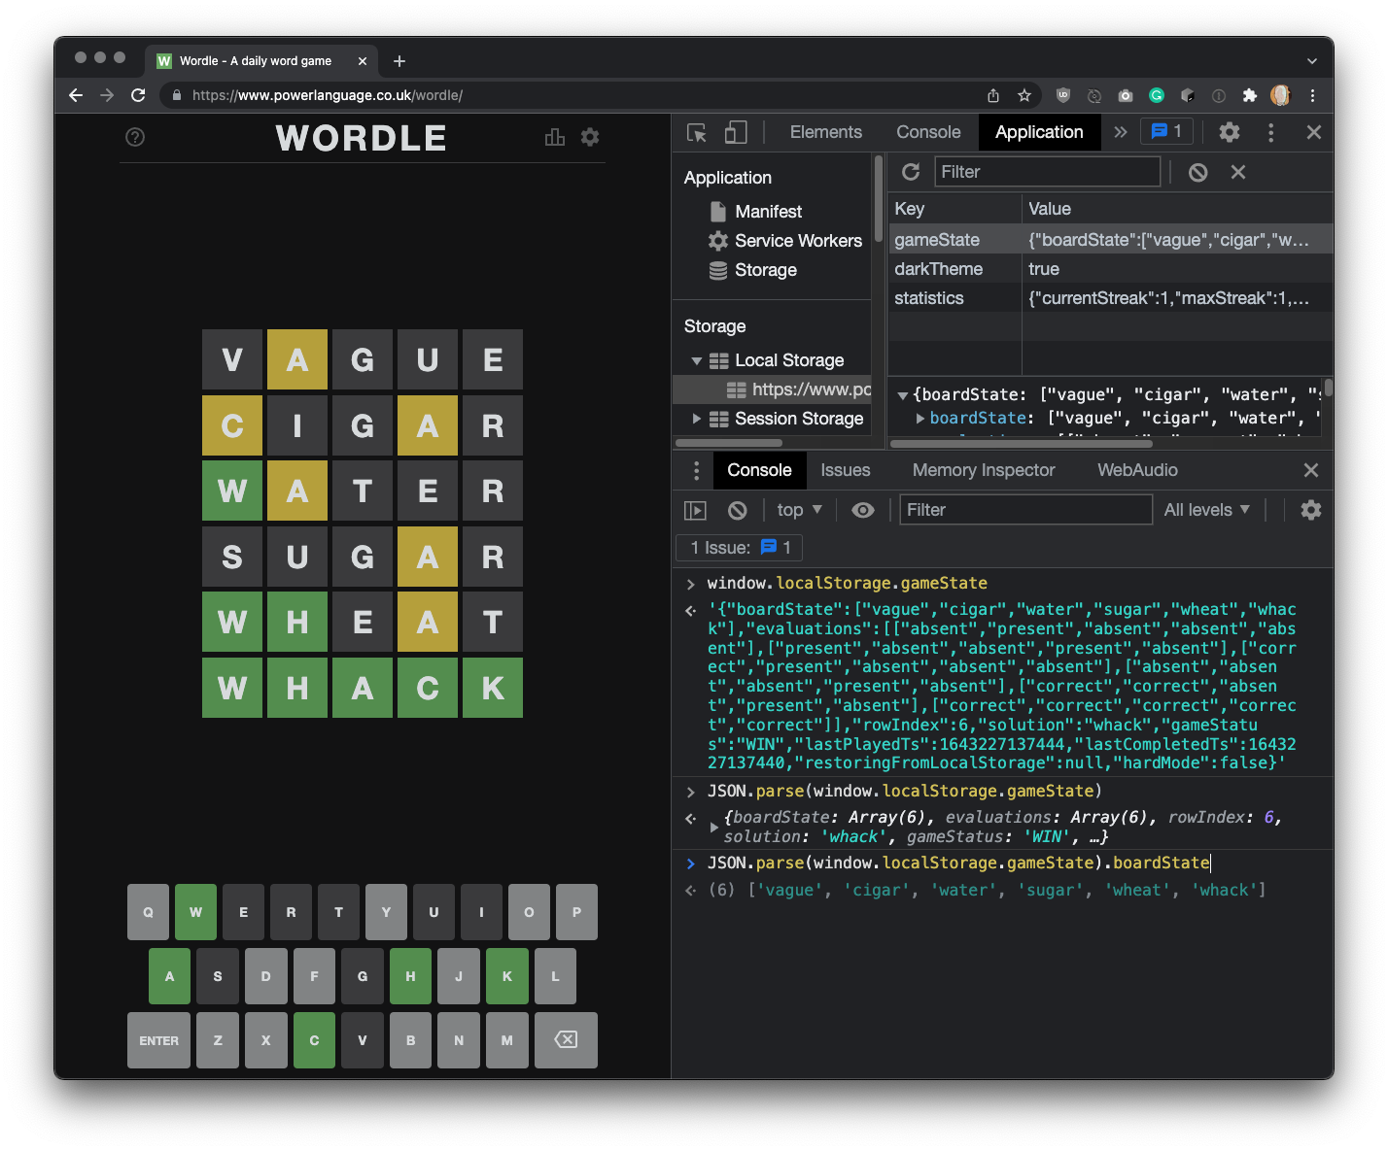Switch to the Elements tab
Image resolution: width=1388 pixels, height=1151 pixels.
coord(825,132)
